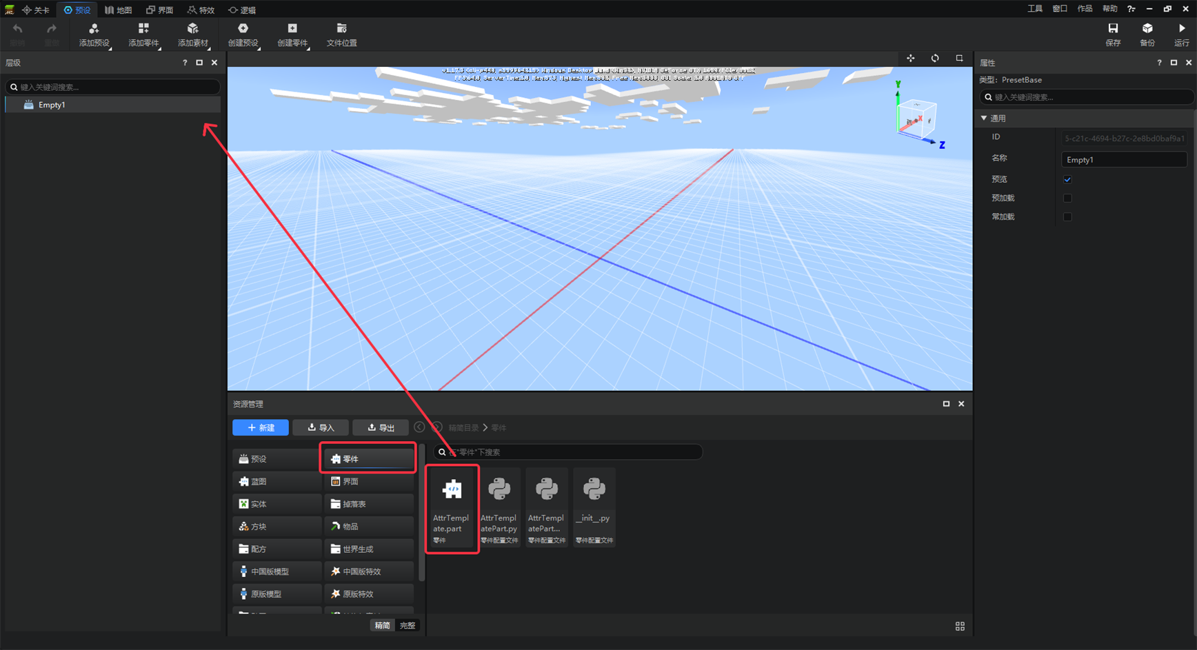Open the 工具 menu

click(1035, 9)
